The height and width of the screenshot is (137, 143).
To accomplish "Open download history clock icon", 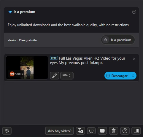I will (x=91, y=131).
